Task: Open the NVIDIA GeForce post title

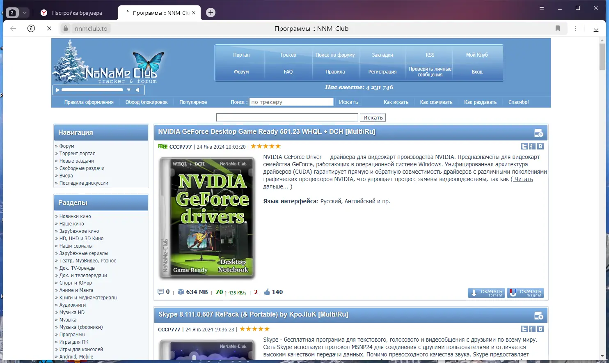Action: pos(267,132)
